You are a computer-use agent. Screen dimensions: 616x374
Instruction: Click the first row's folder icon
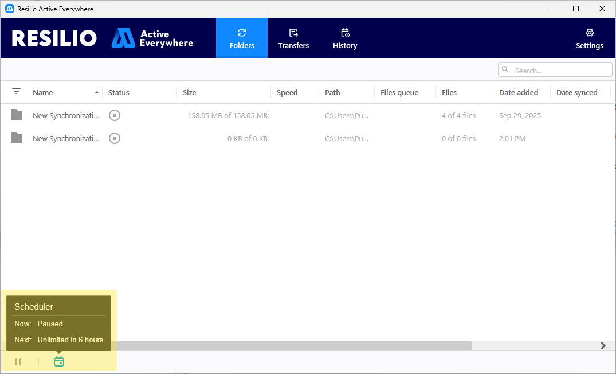click(x=17, y=115)
